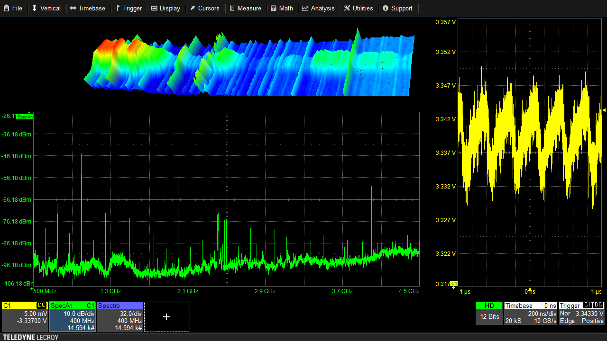Click the C1 ground marker under waveform grid
This screenshot has width=607, height=341.
coord(454,284)
